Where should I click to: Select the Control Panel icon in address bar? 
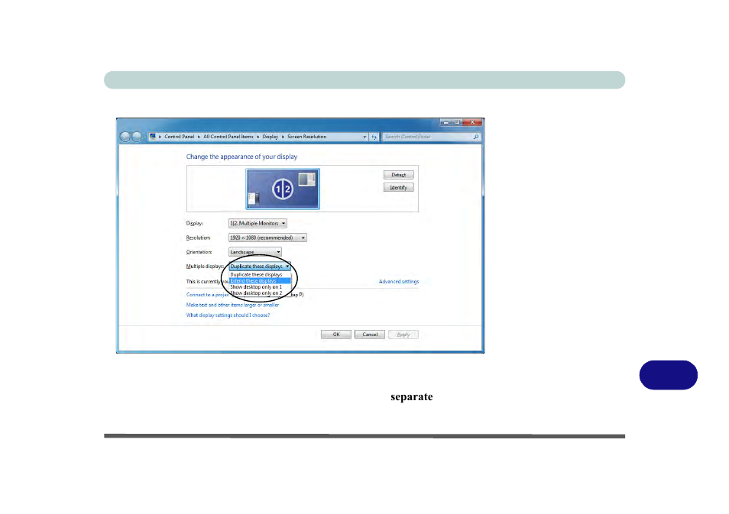tap(153, 137)
